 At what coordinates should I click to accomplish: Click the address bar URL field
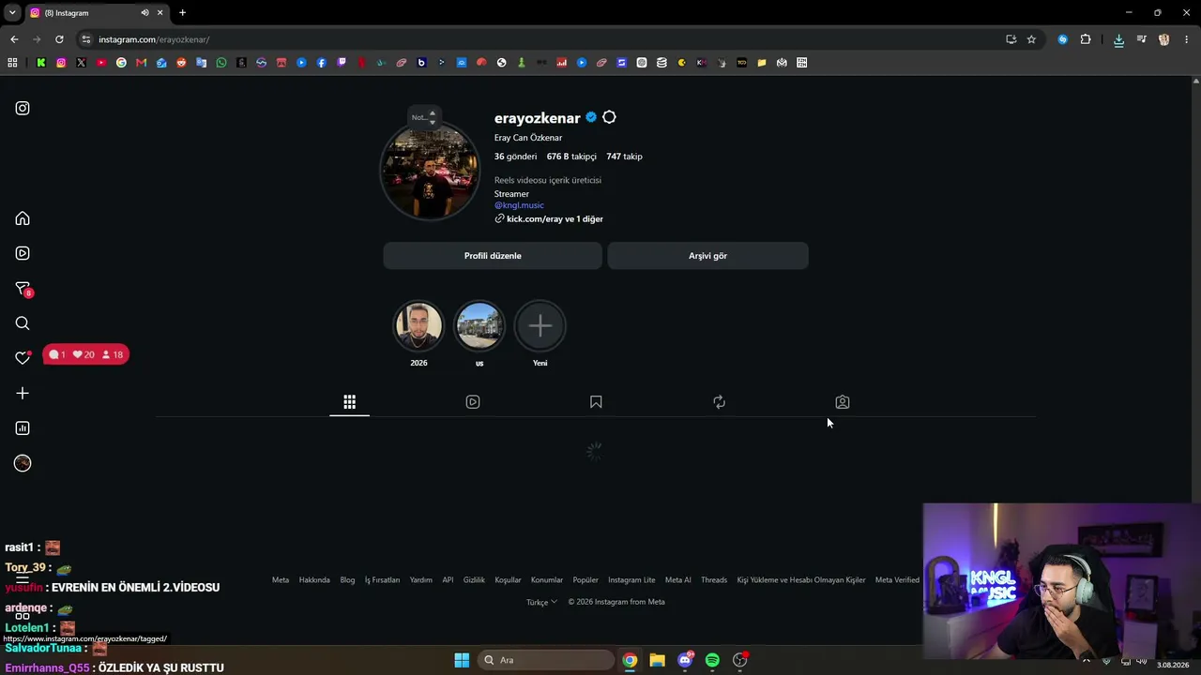(544, 39)
